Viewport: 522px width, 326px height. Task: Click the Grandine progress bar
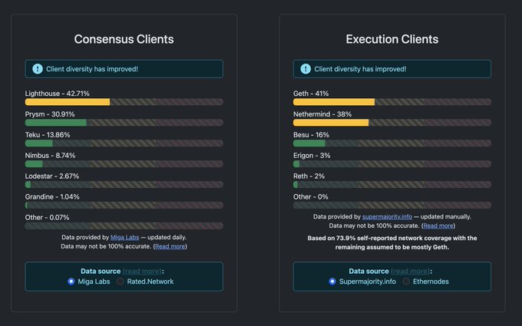[x=124, y=205]
